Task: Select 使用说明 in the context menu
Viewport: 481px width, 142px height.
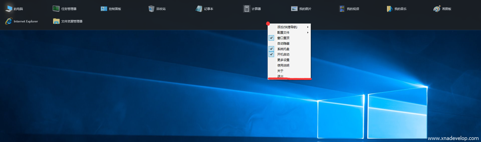Action: pyautogui.click(x=283, y=65)
